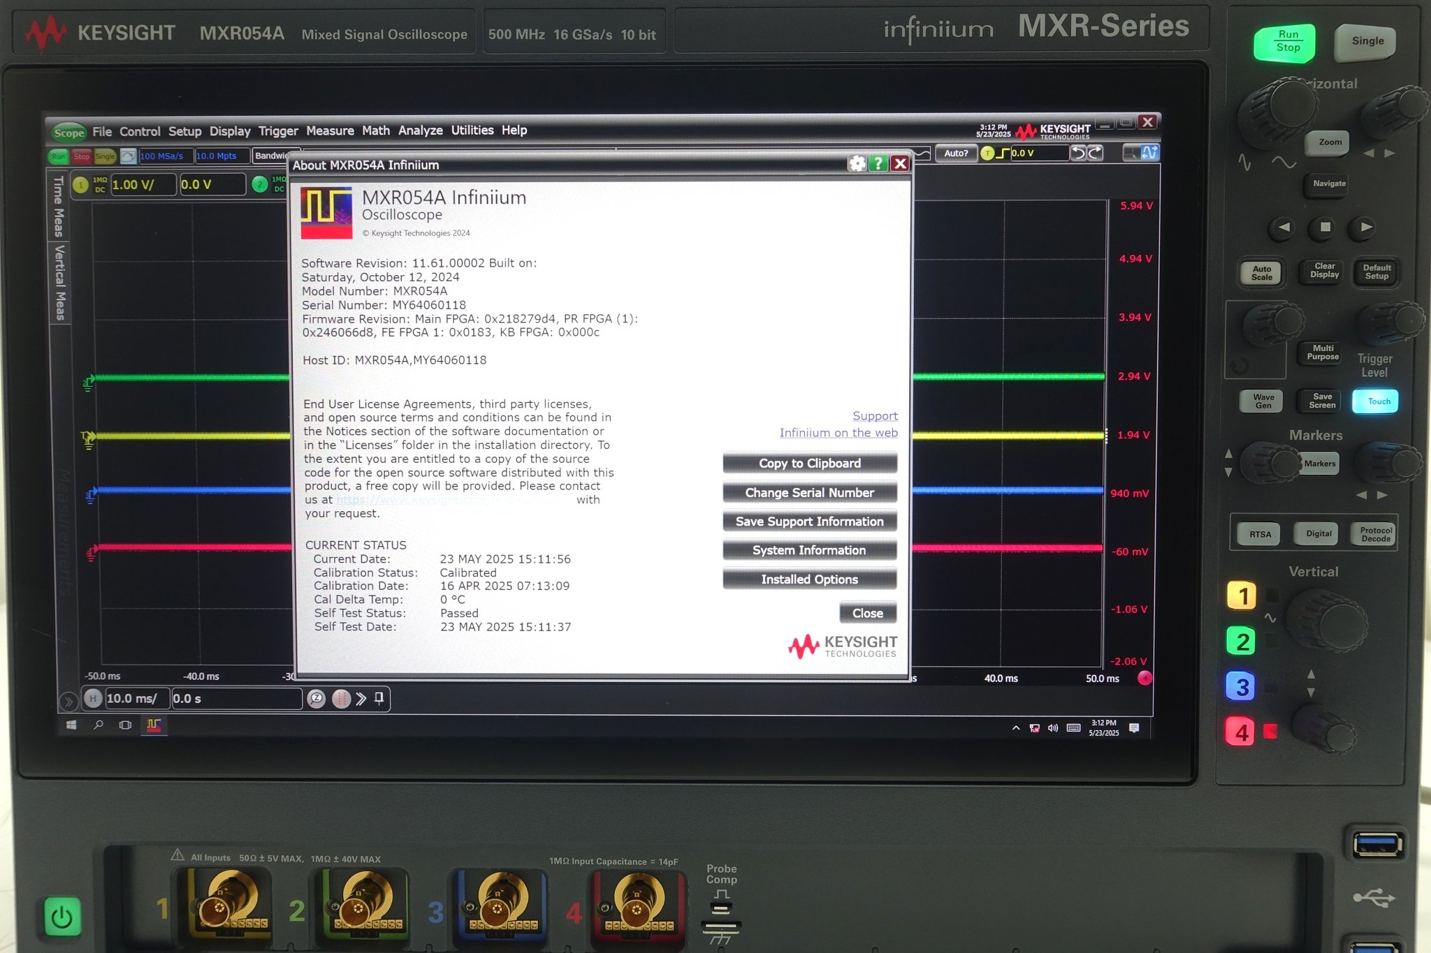
Task: Open the horizontal zoom Z magnifier icon
Action: 317,698
